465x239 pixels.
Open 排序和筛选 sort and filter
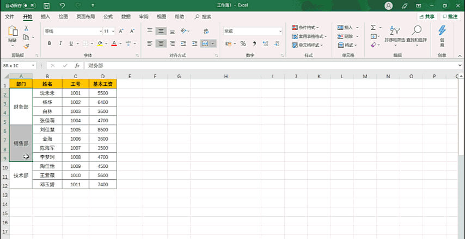(395, 35)
